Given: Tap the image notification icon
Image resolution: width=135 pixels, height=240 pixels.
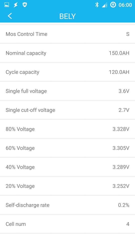Looking at the screenshot, I should (x=7, y=5).
